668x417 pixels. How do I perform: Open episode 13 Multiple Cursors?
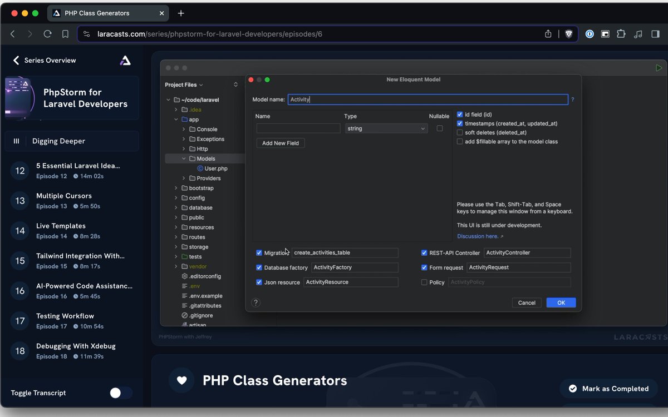click(x=71, y=201)
